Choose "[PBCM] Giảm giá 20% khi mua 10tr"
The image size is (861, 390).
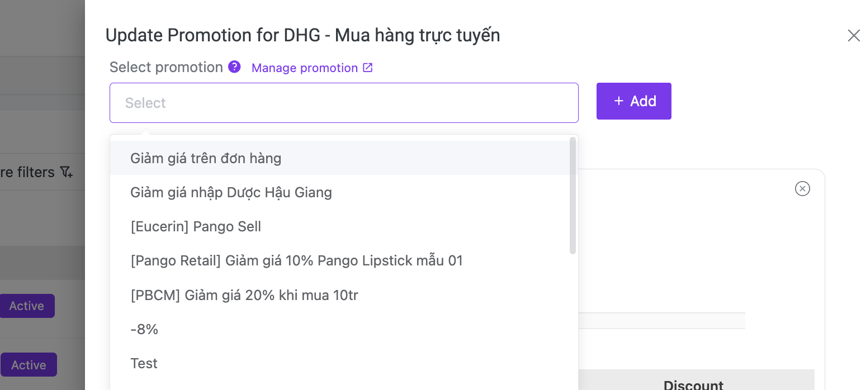[244, 294]
